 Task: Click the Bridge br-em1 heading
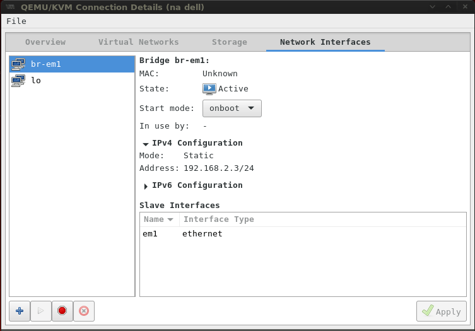(x=175, y=61)
